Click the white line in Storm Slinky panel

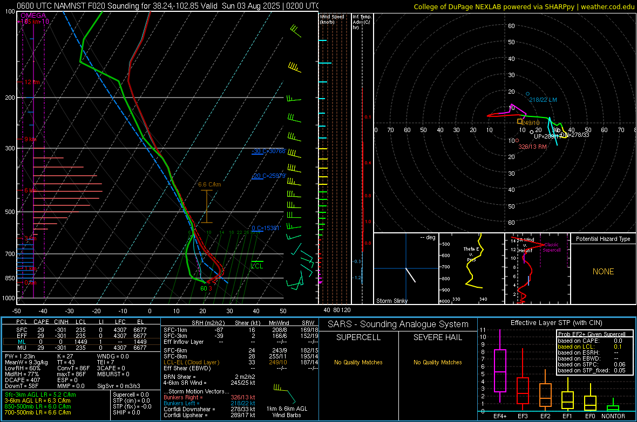tap(410, 275)
